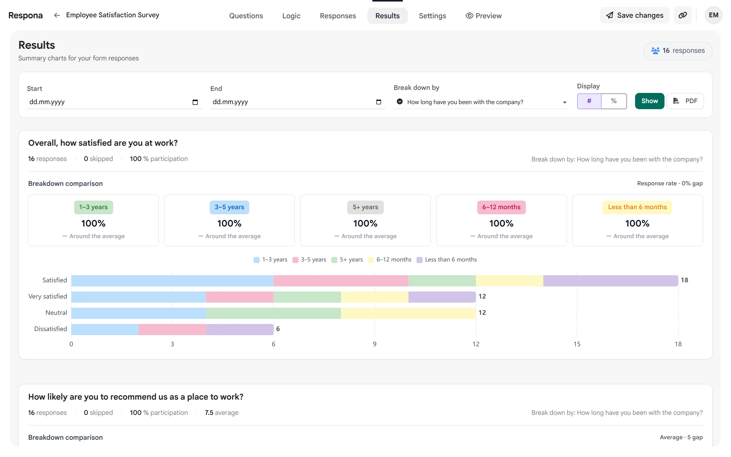Click the PDF file icon
The height and width of the screenshot is (457, 731).
point(676,101)
